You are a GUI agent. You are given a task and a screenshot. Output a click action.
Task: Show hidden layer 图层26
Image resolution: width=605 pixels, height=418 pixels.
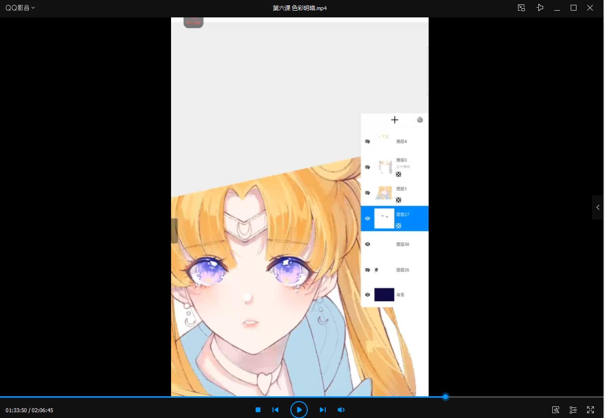(x=367, y=270)
